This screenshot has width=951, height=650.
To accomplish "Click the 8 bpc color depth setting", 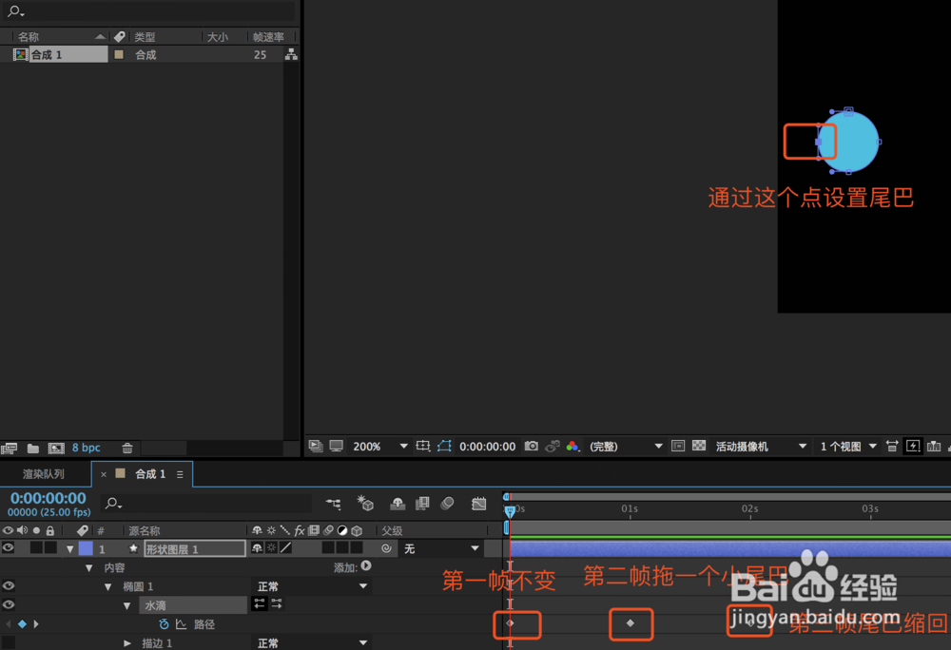I will [x=87, y=448].
